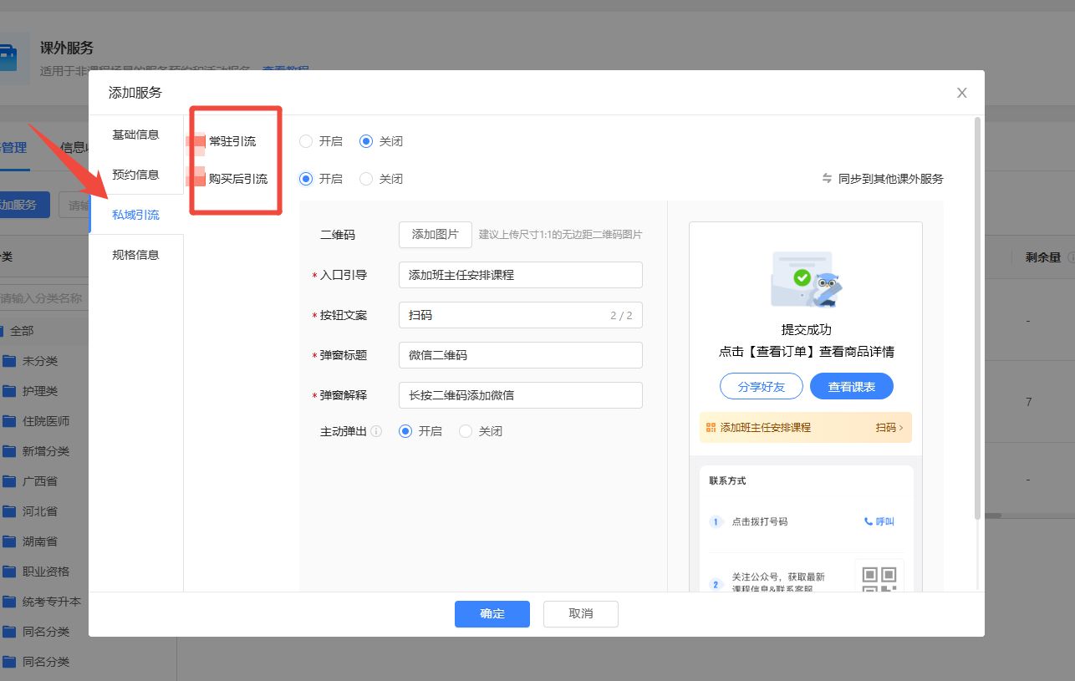Click the info icon beside 主动弹出
Image resolution: width=1075 pixels, height=681 pixels.
[376, 432]
